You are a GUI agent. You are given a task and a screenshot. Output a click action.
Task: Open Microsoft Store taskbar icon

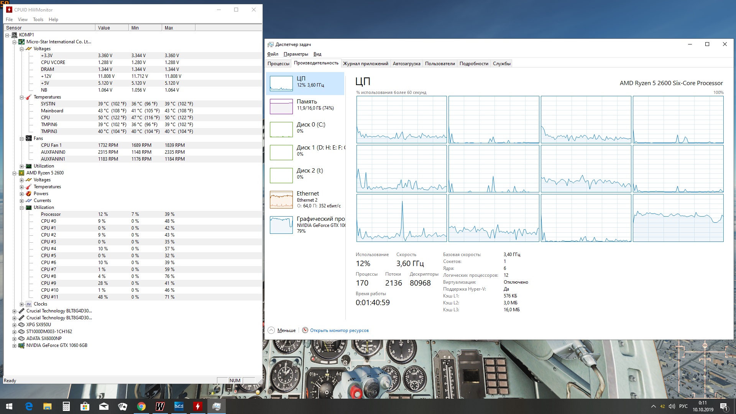tap(85, 406)
